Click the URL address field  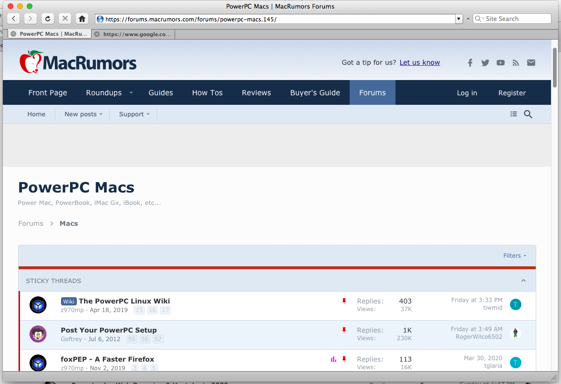[x=275, y=19]
